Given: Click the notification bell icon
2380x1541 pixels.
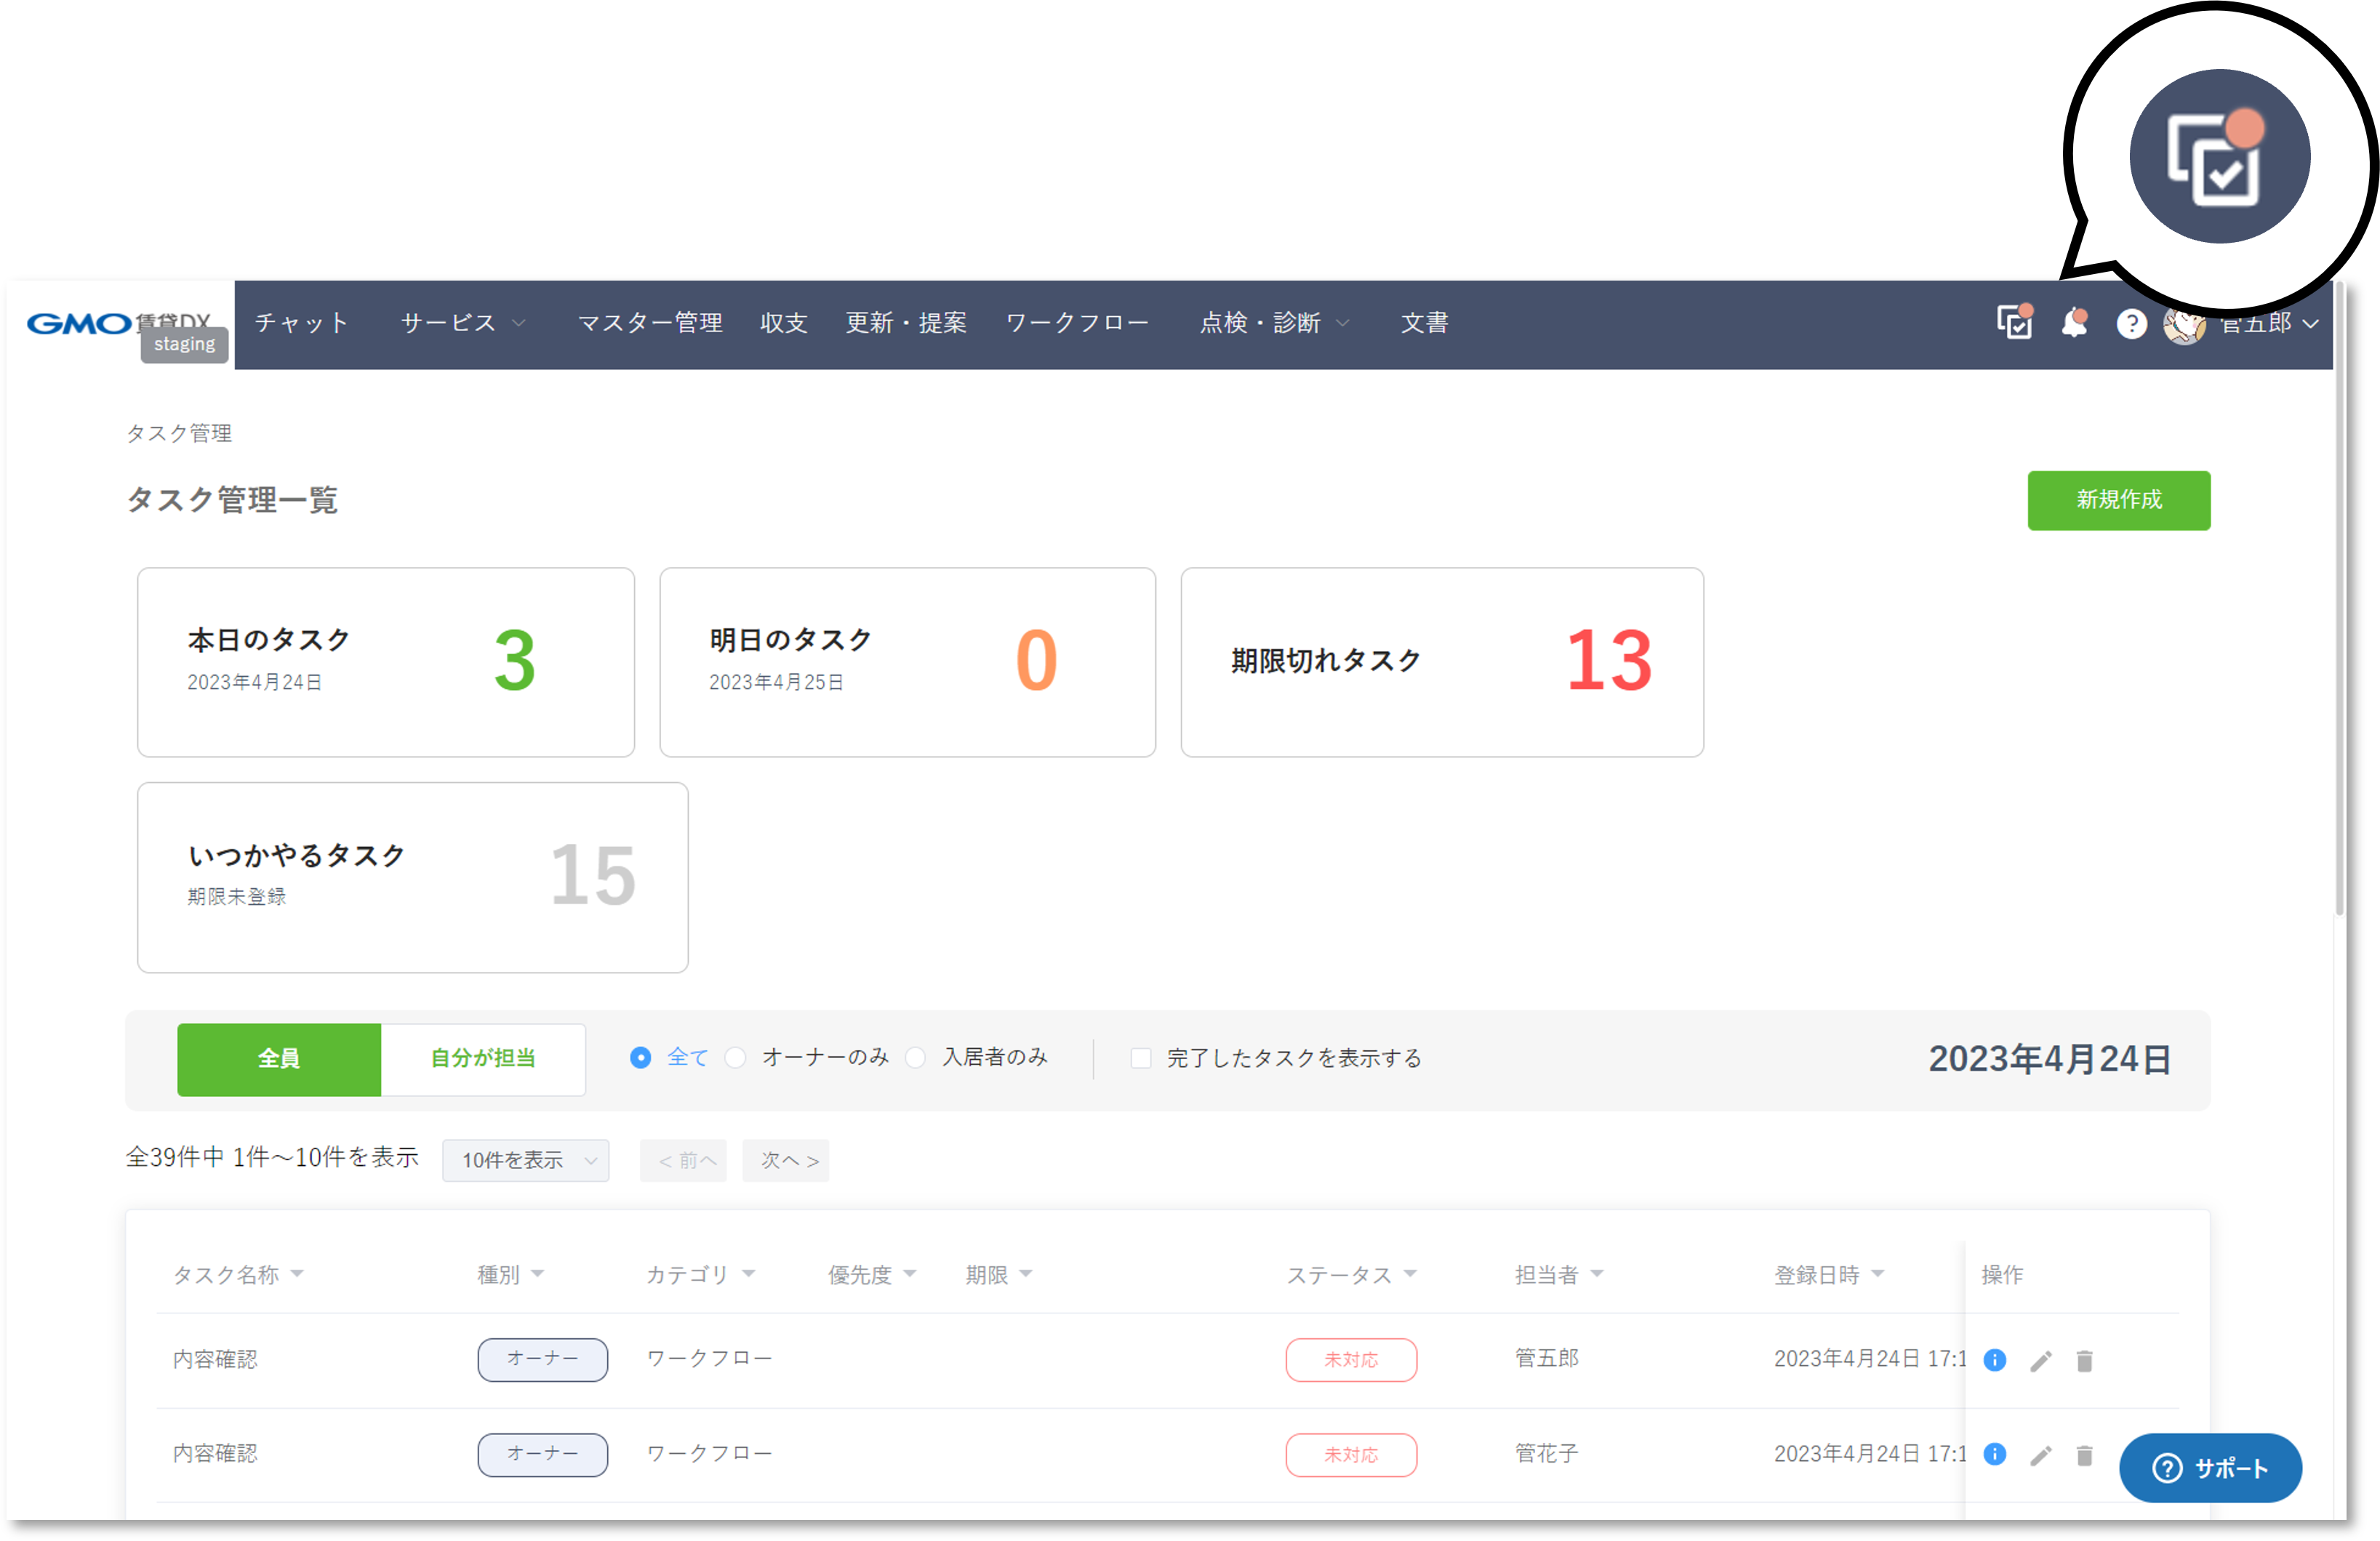Looking at the screenshot, I should click(x=2074, y=323).
